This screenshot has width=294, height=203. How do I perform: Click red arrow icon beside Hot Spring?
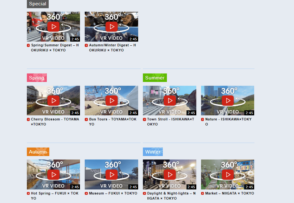28,194
